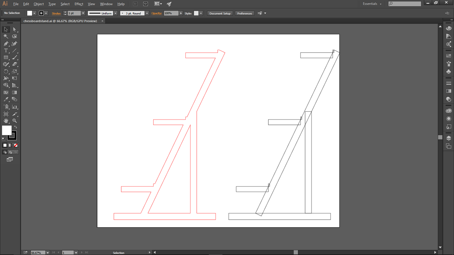Open the stroke color dropdown in control bar
The image size is (454, 255).
pyautogui.click(x=46, y=13)
